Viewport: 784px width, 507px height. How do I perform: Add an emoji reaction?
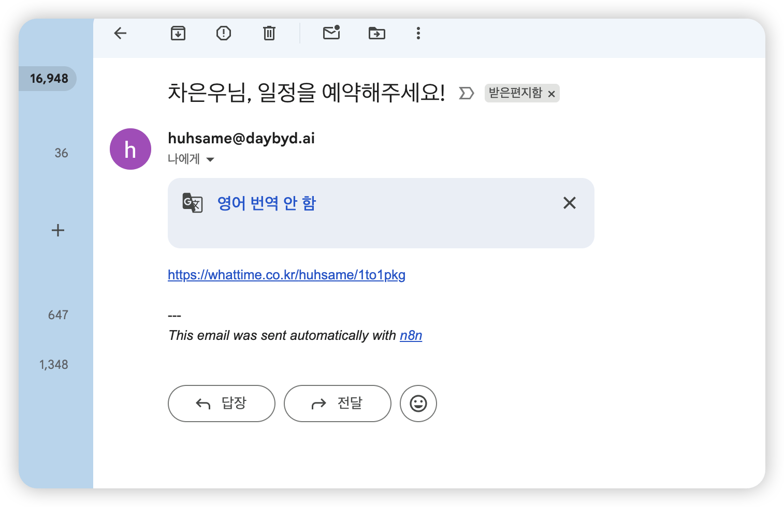[418, 404]
